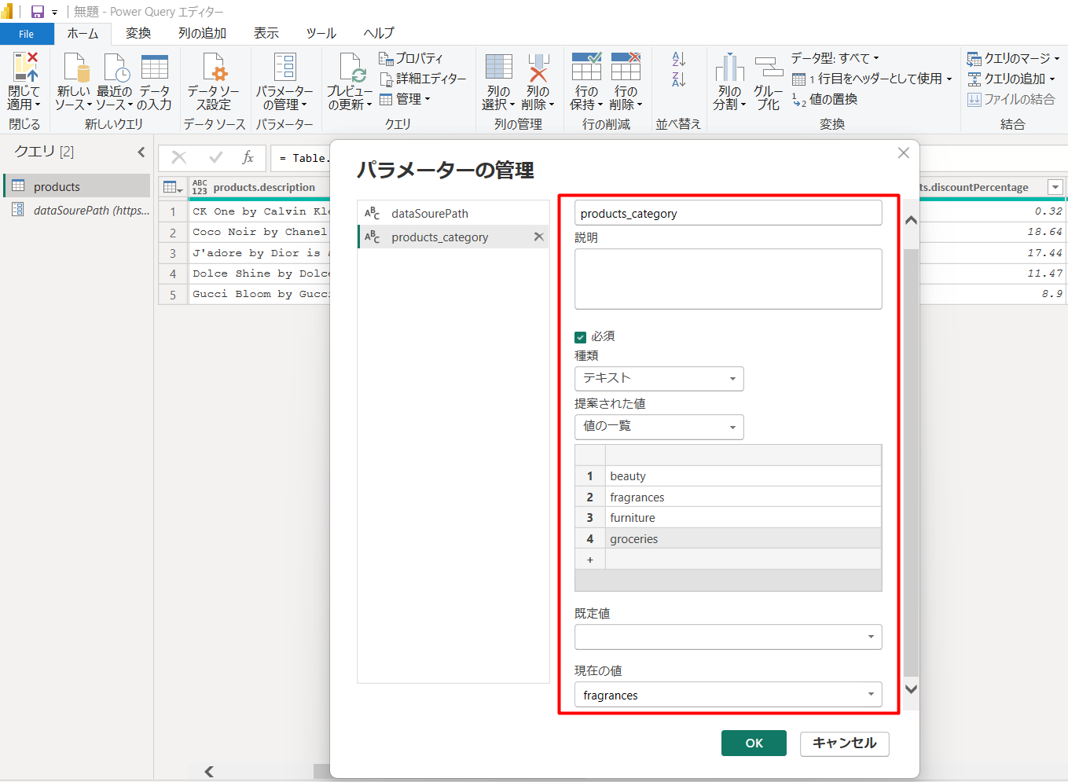Select the dataSourePath parameter in list
Screen dimensions: 1068x782
pyautogui.click(x=430, y=213)
